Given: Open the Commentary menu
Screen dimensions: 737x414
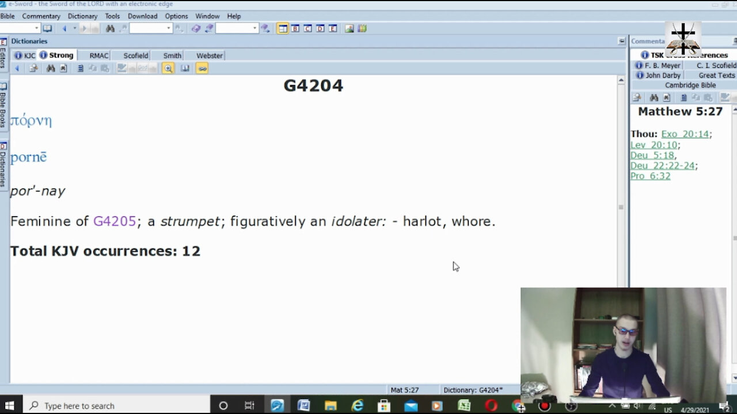Looking at the screenshot, I should pyautogui.click(x=41, y=16).
